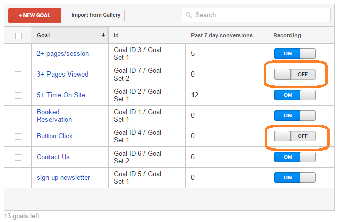Open the Button Click goal
This screenshot has width=338, height=222.
[55, 136]
